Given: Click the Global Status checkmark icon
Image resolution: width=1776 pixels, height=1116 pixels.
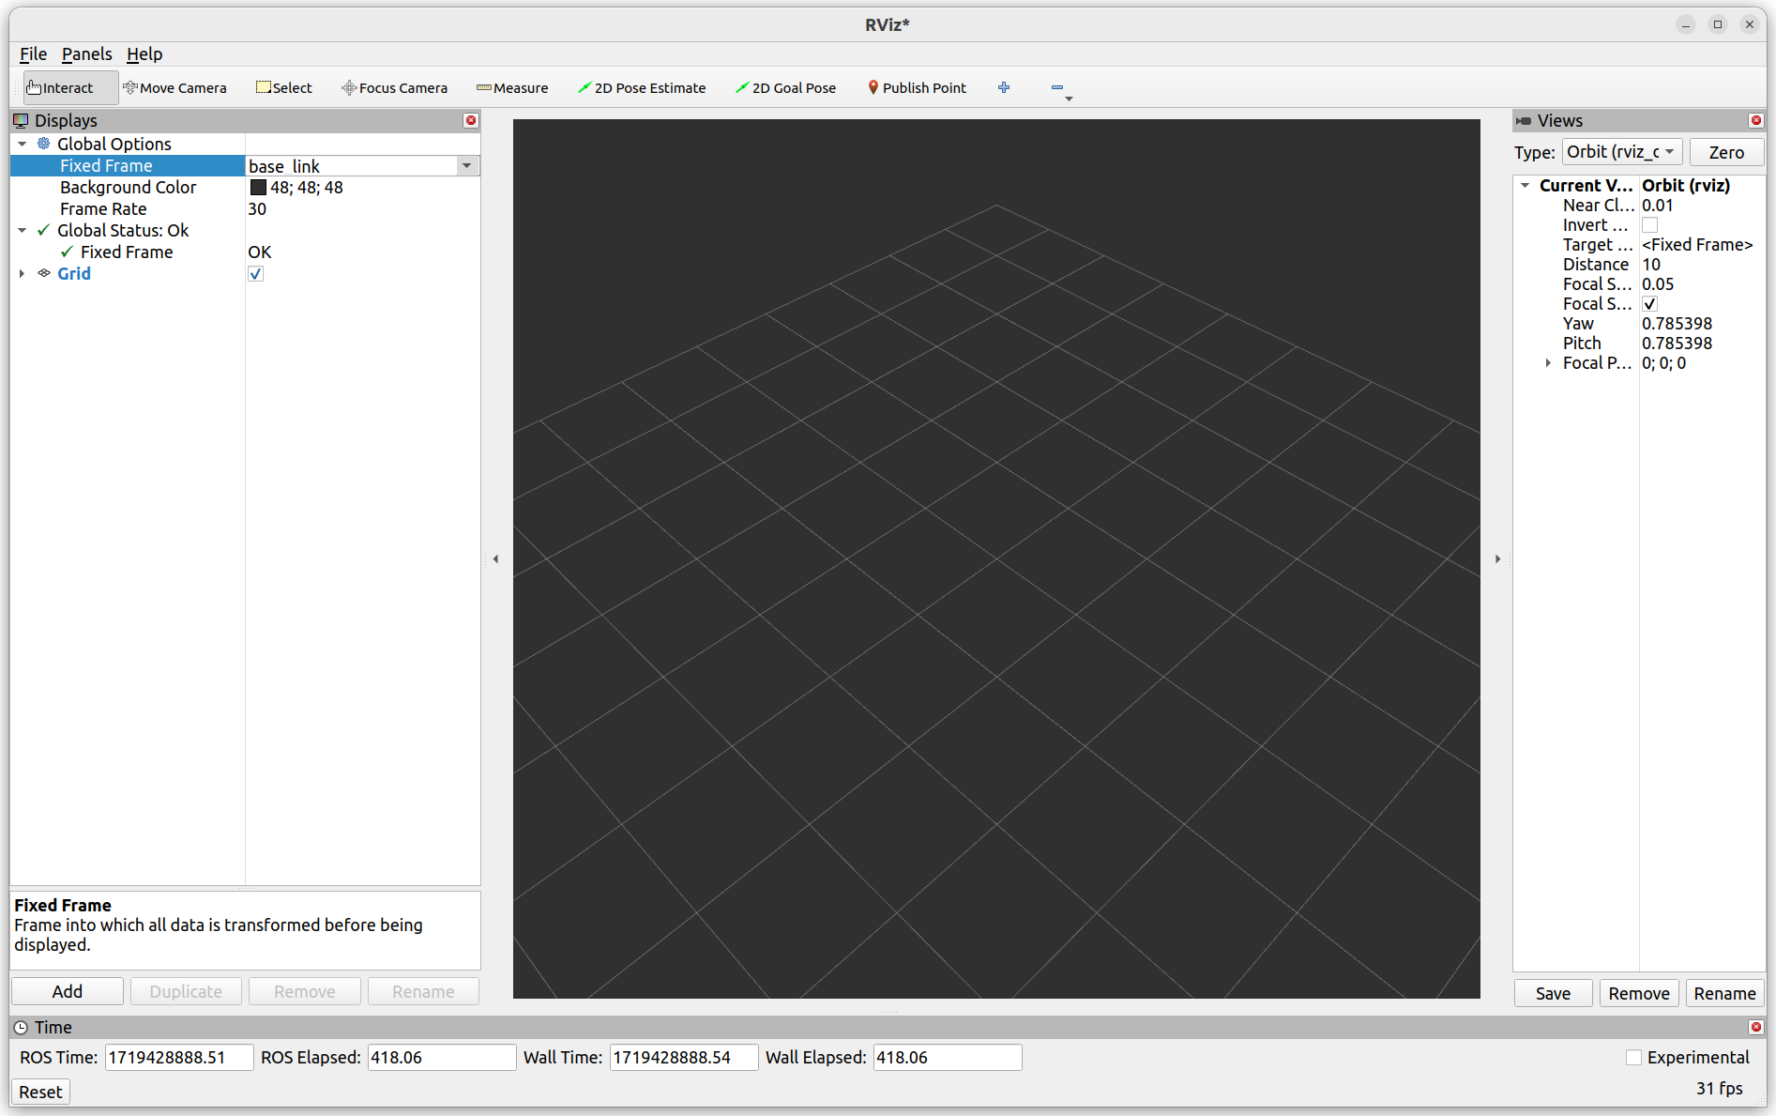Looking at the screenshot, I should tap(43, 230).
